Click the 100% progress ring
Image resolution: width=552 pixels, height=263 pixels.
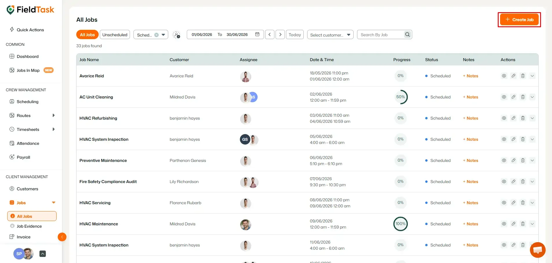click(x=401, y=224)
